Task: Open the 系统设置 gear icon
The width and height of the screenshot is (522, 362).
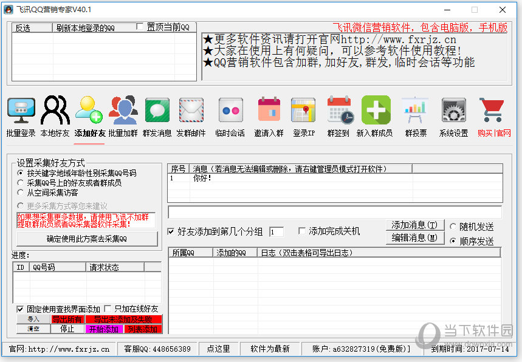Action: coord(453,110)
